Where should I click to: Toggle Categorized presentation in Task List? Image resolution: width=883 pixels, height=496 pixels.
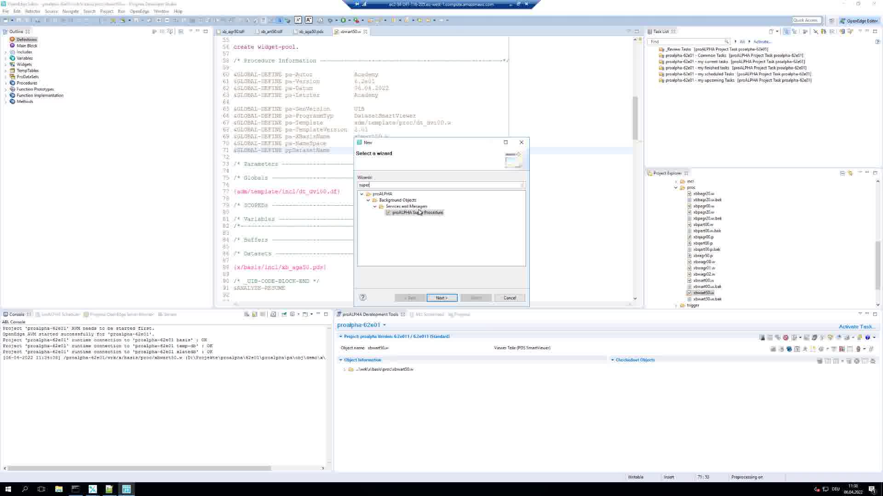coord(786,31)
